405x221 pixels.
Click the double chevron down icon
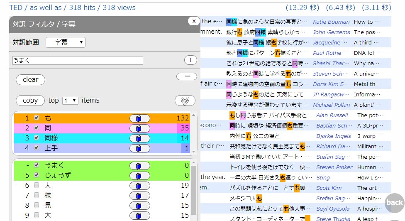[185, 101]
